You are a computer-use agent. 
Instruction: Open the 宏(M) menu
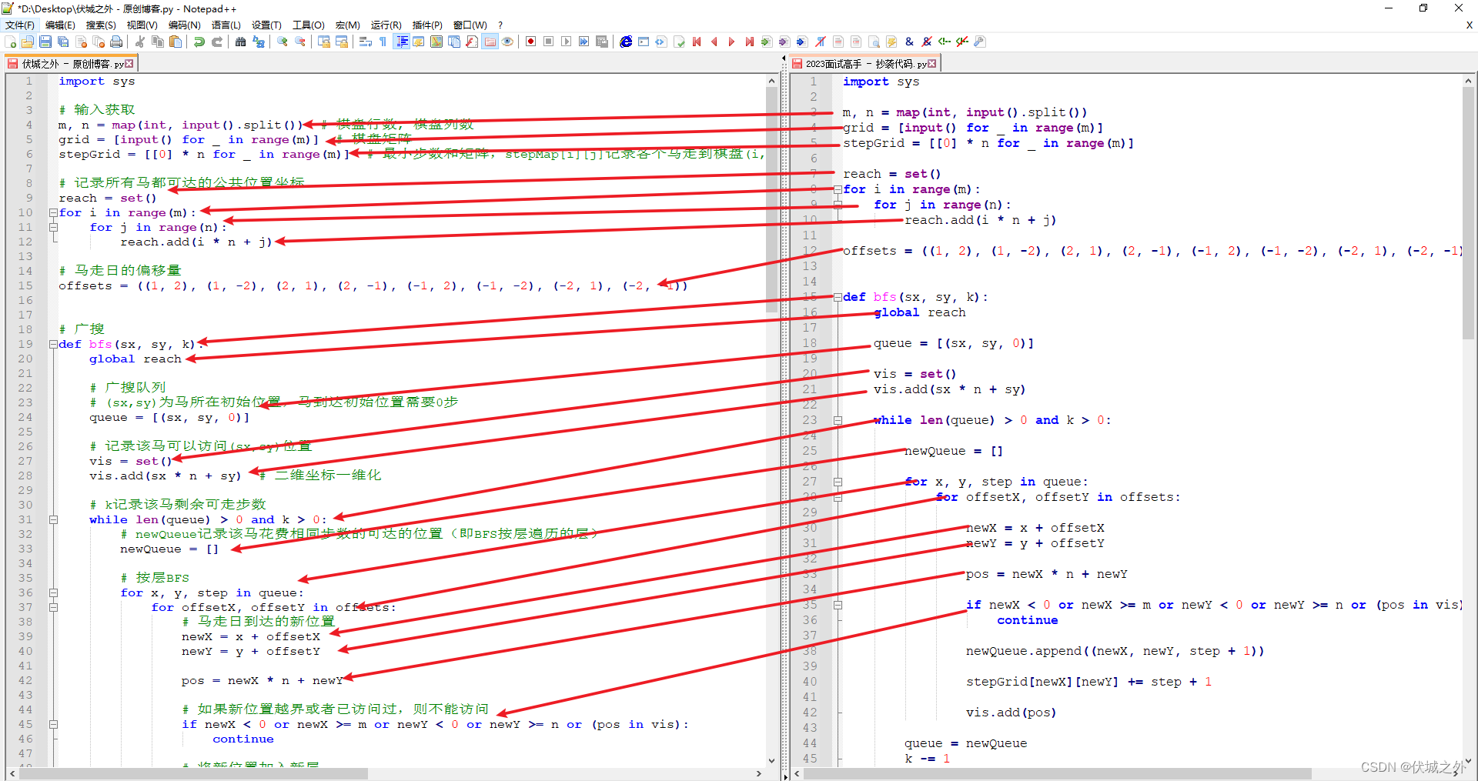(x=347, y=25)
